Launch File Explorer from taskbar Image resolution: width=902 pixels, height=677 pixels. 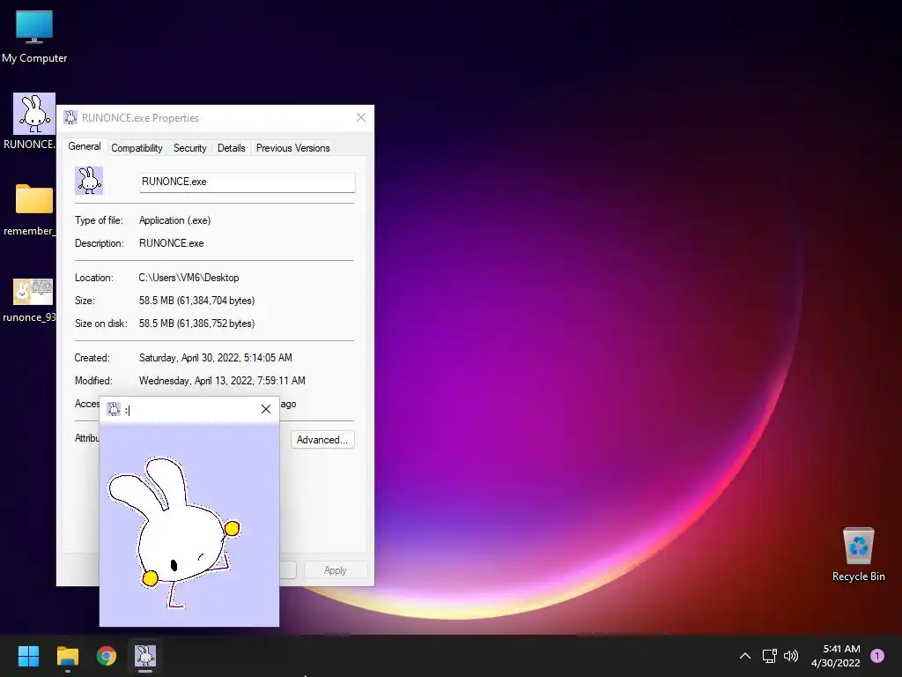point(67,656)
